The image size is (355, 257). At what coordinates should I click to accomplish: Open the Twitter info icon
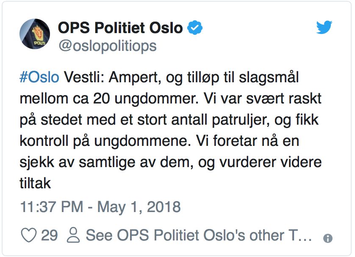327,238
